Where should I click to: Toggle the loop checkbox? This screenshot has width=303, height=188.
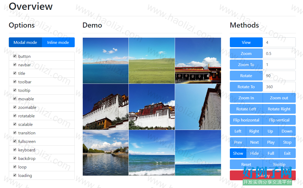point(15,167)
